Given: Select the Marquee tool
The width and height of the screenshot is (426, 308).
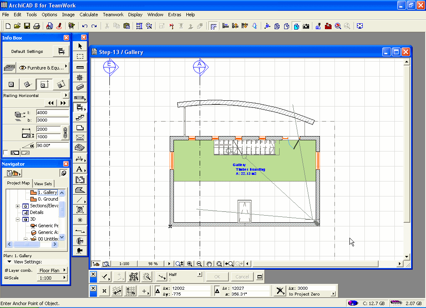Looking at the screenshot, I should pos(80,56).
